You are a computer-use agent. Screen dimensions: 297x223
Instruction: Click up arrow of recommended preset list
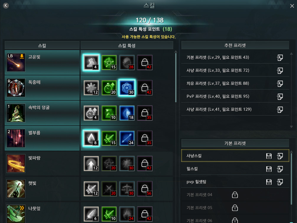tap(291, 54)
